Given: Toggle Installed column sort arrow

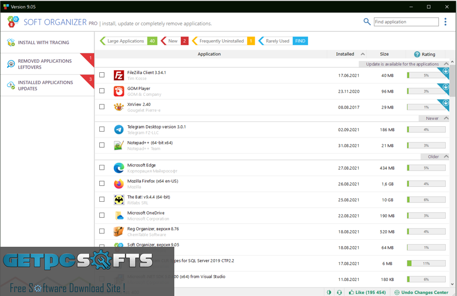Looking at the screenshot, I should pyautogui.click(x=363, y=54).
